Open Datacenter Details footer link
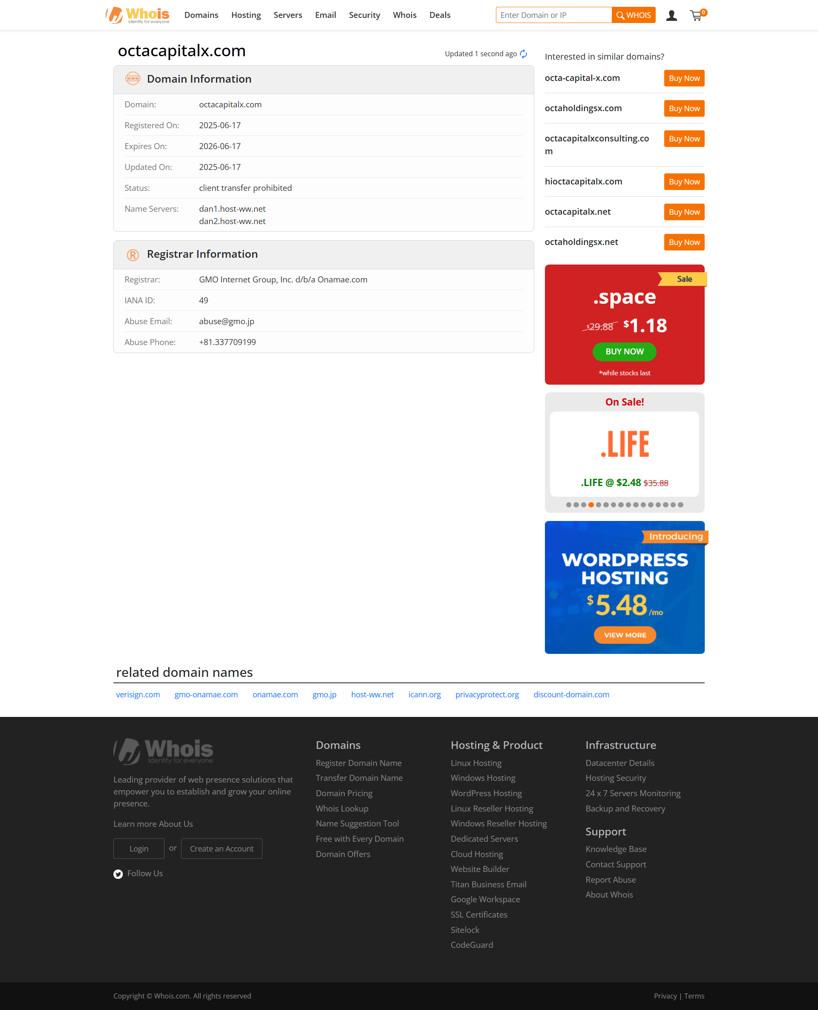 [619, 763]
